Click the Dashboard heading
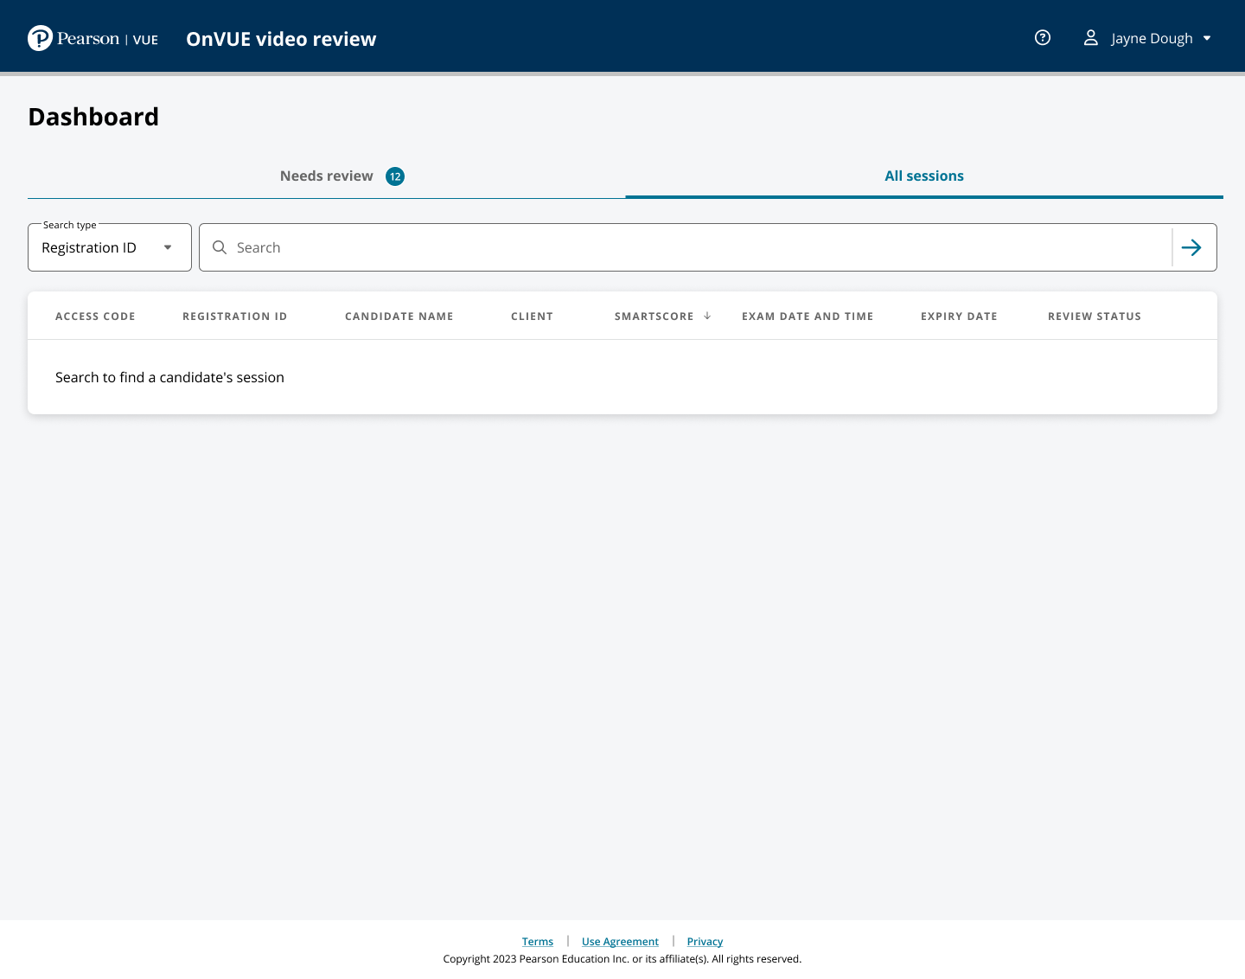 [93, 117]
